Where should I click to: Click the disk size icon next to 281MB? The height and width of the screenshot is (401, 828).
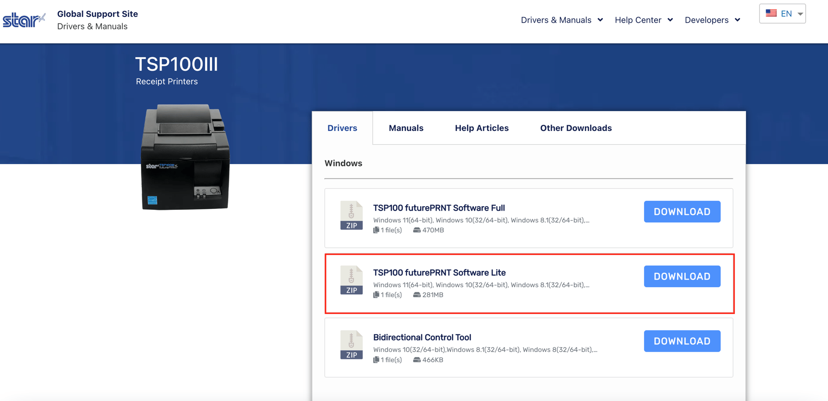(417, 295)
